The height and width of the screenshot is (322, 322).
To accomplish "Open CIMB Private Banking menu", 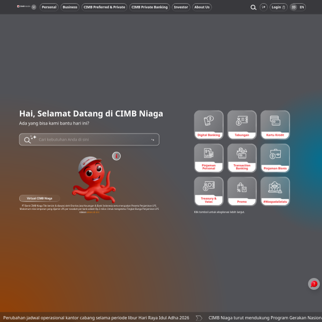I will point(150,7).
